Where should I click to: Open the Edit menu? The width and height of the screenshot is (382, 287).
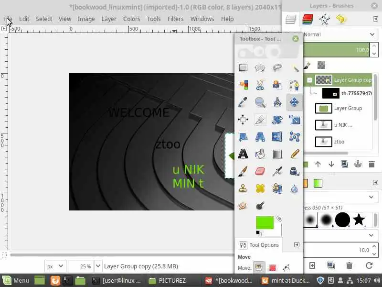point(24,19)
